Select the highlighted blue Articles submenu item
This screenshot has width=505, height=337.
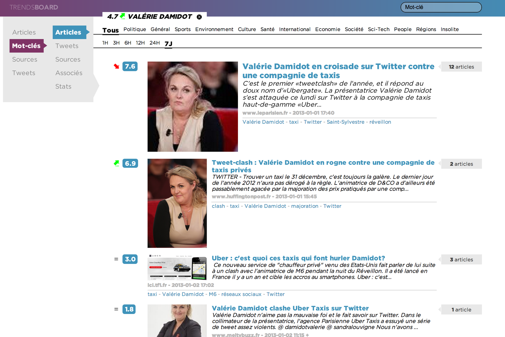69,32
